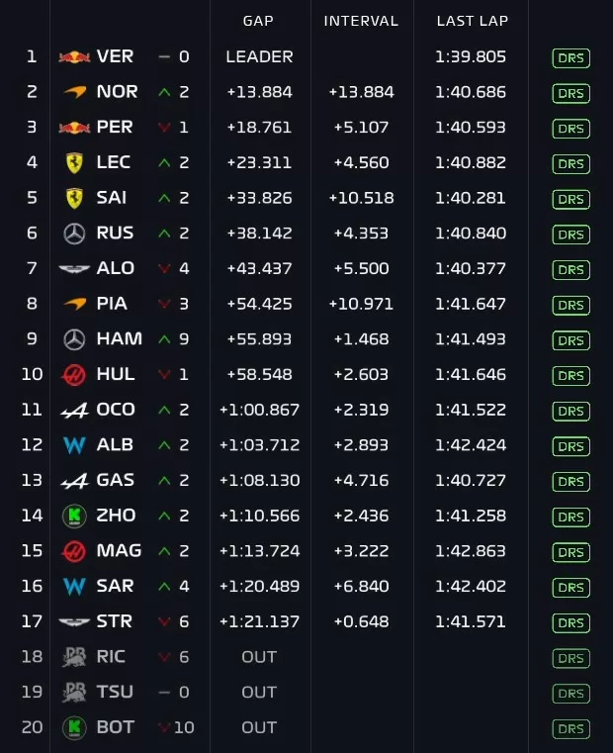The image size is (613, 753).
Task: Click the Ferrari logo beside LEC
Action: point(74,163)
